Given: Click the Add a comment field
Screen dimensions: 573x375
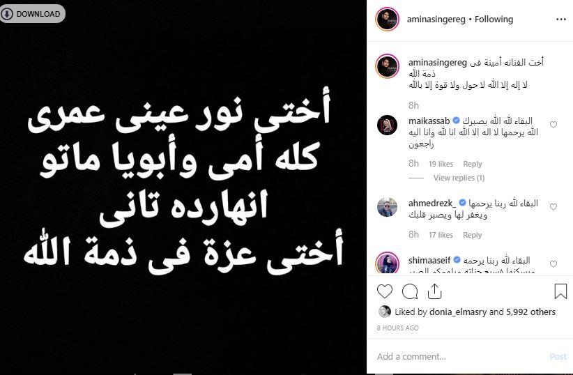Looking at the screenshot, I should [461, 356].
